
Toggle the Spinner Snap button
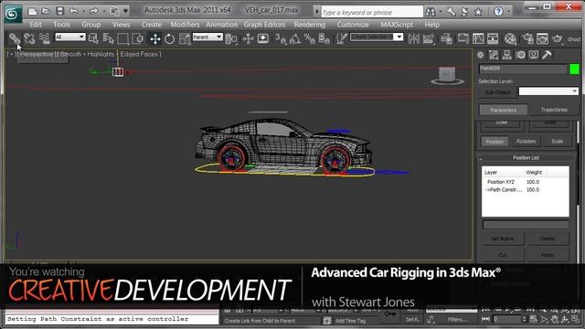[324, 38]
